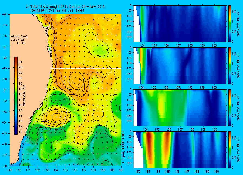The height and width of the screenshot is (175, 243).
Task: Click the 153 longitude label under the map
Action: [x=47, y=170]
